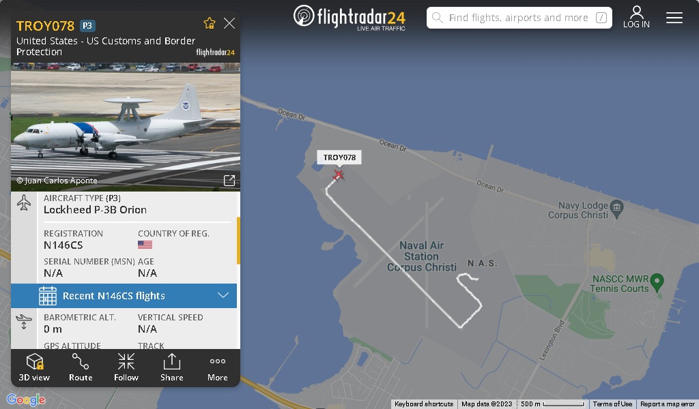
Task: Open Keyboard shortcuts from map footer
Action: 423,404
